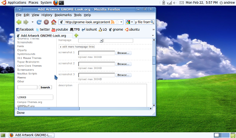
Task: Open the Screenshots category link
Action: [25, 42]
